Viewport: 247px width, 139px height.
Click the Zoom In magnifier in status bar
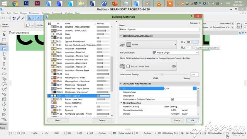pyautogui.click(x=19, y=133)
